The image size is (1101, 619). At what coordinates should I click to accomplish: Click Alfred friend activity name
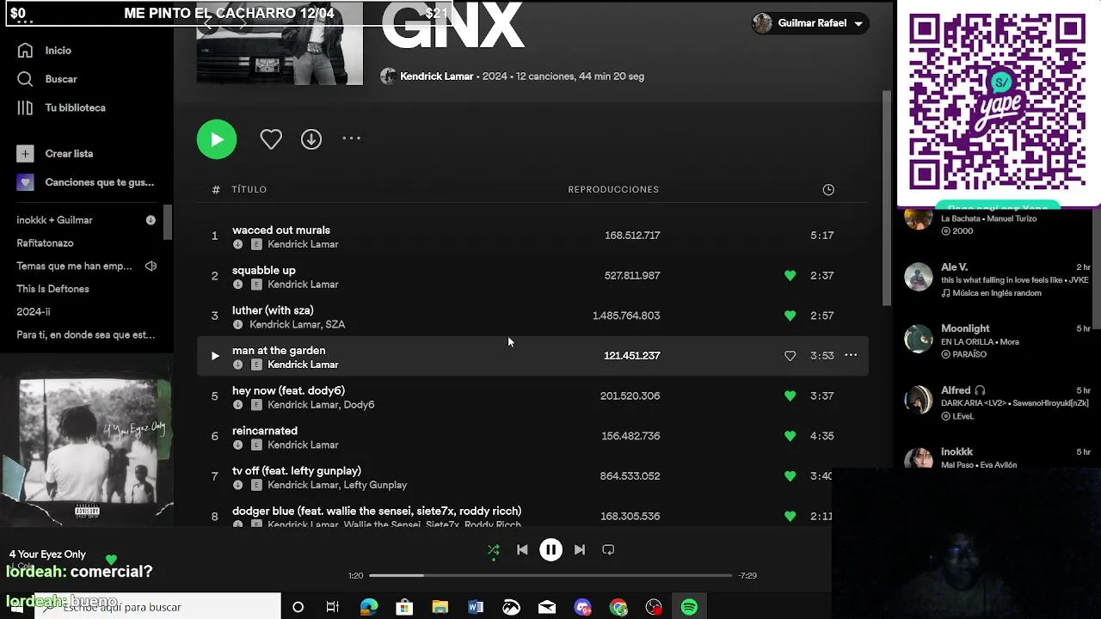pyautogui.click(x=956, y=390)
